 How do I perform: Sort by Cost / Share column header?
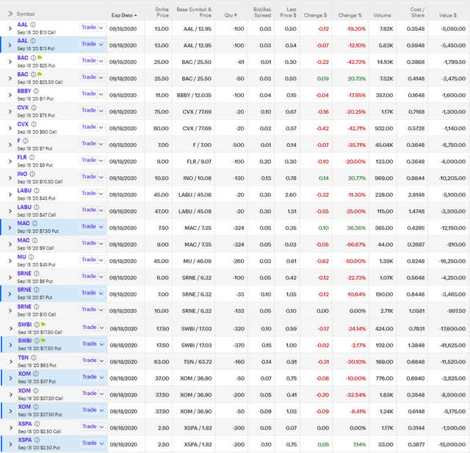[417, 12]
